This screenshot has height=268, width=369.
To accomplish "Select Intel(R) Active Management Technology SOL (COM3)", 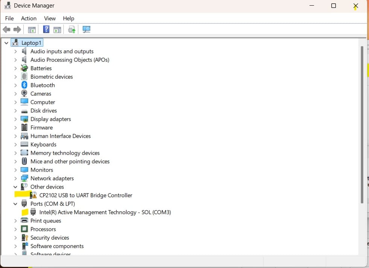I will (105, 212).
